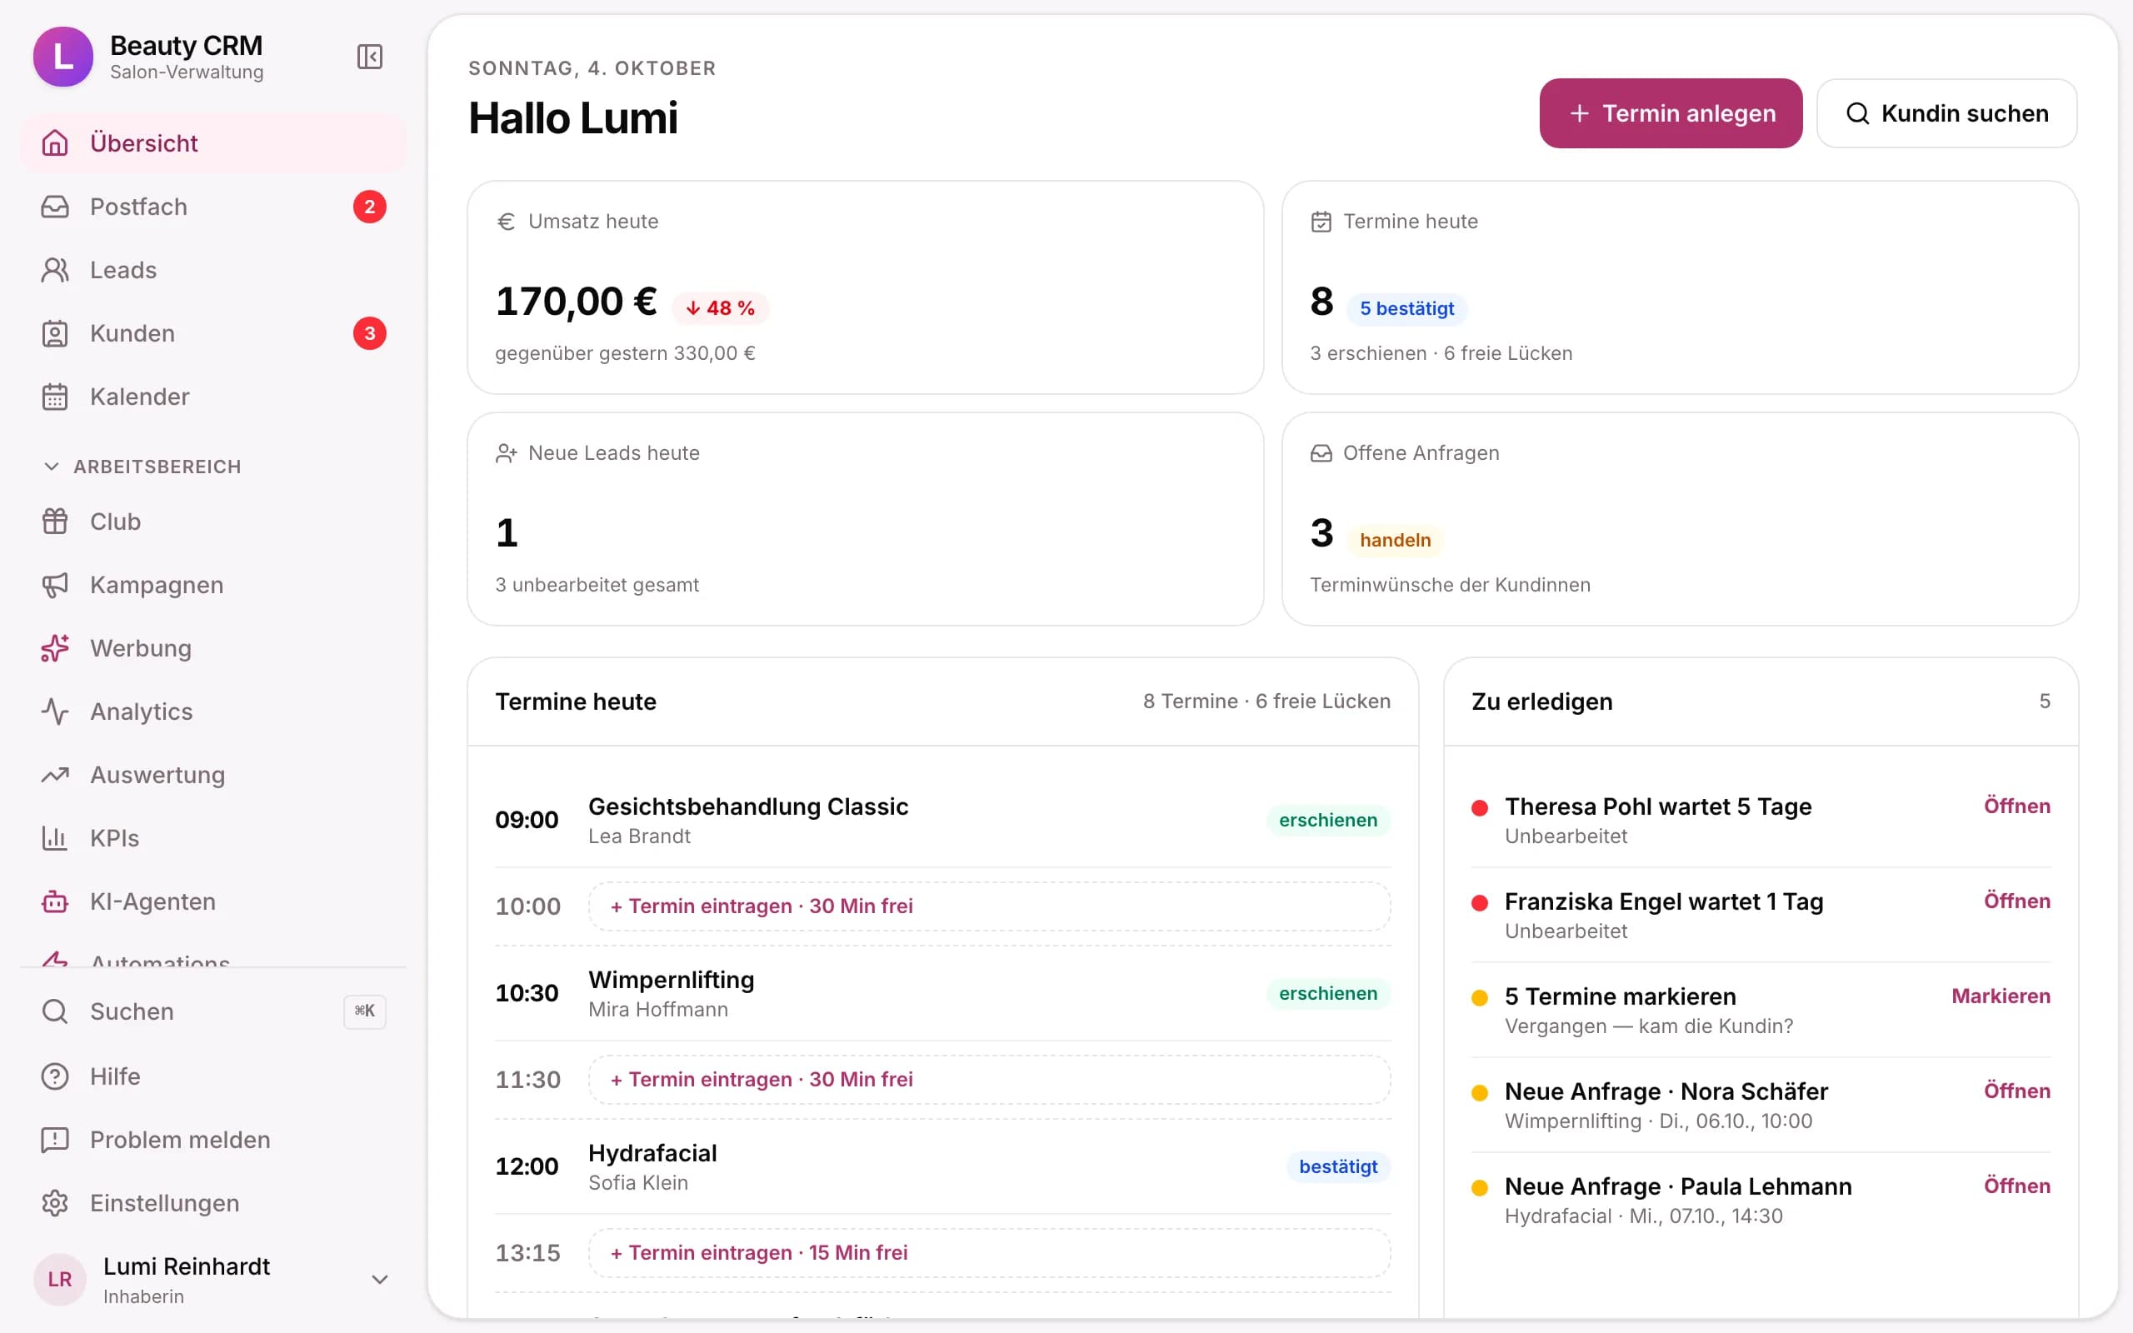The image size is (2133, 1333).
Task: Click the Club gift icon
Action: (x=55, y=522)
